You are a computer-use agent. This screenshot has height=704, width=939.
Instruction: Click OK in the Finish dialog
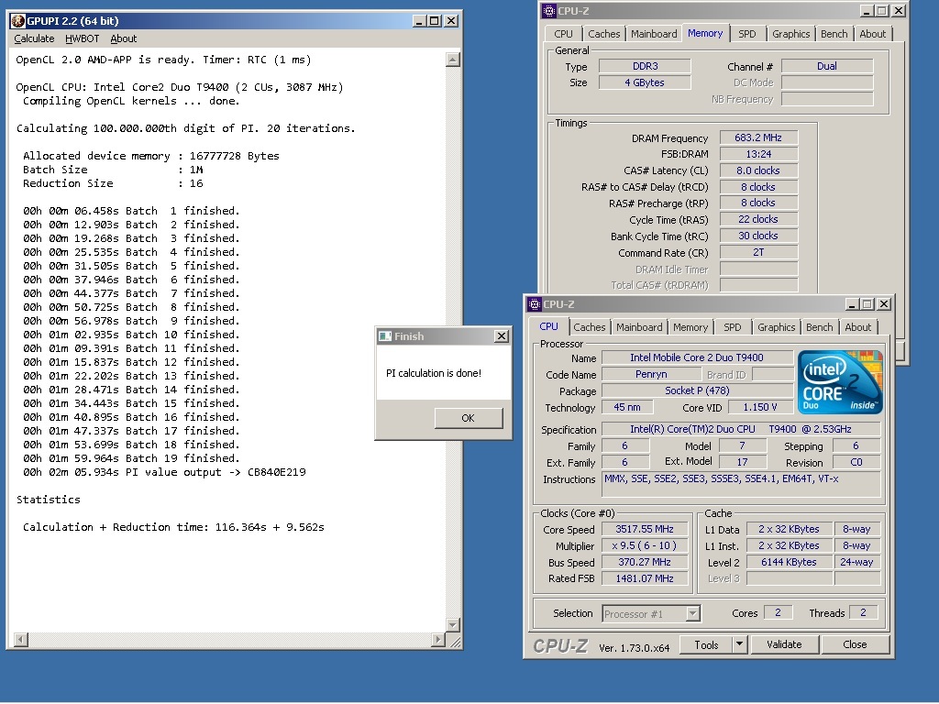tap(469, 418)
